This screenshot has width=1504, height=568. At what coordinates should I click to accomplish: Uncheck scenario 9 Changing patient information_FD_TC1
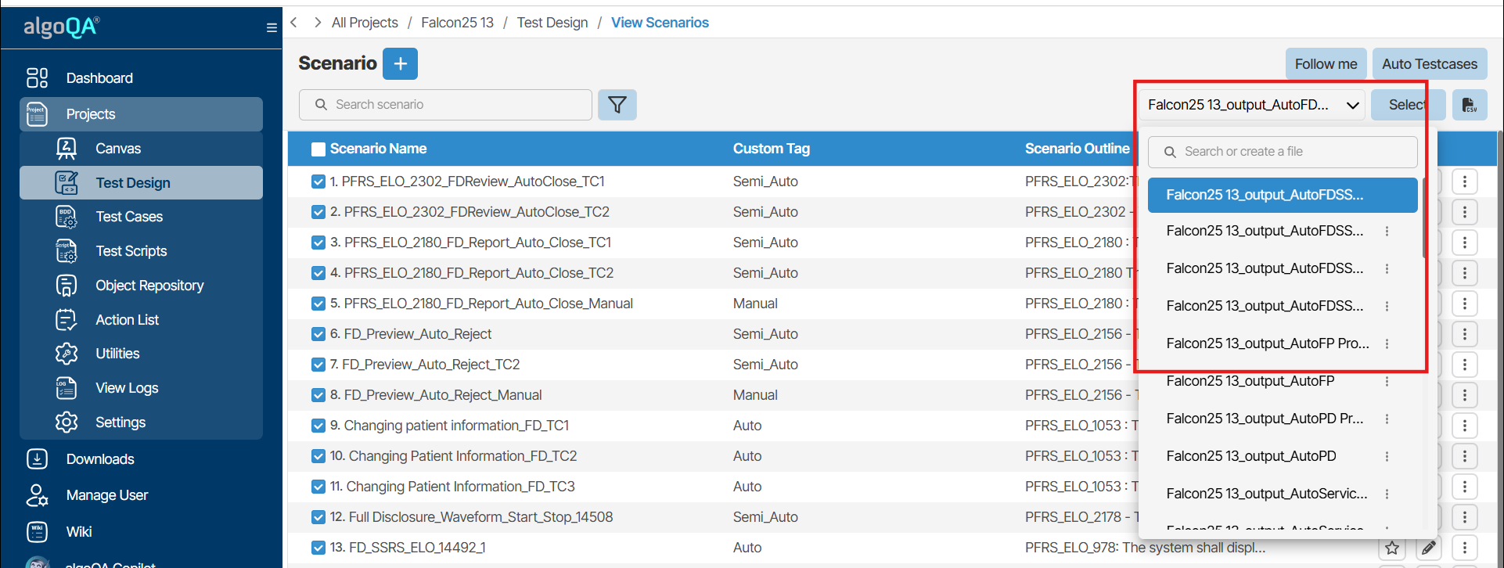318,426
